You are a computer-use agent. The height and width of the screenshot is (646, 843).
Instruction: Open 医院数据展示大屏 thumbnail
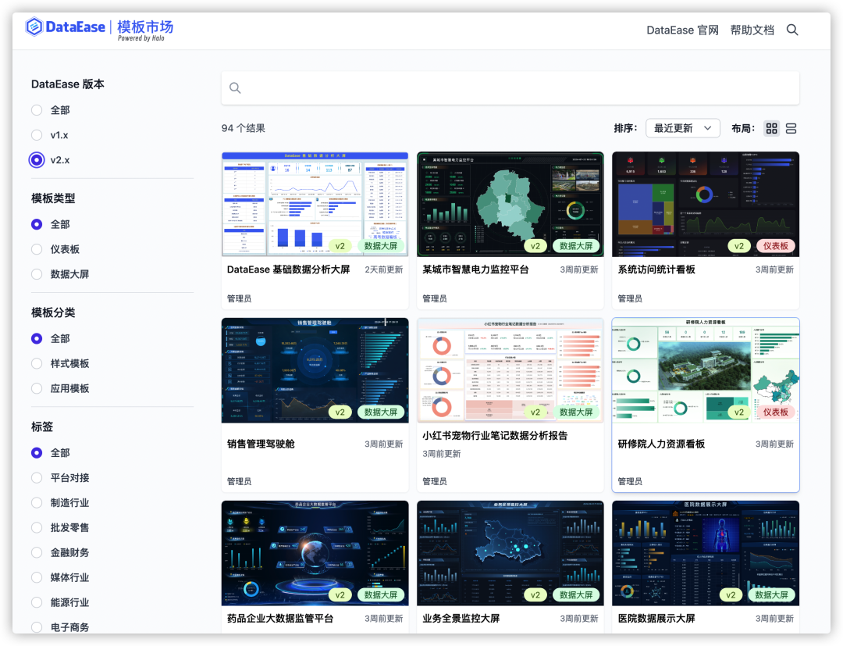coord(706,553)
